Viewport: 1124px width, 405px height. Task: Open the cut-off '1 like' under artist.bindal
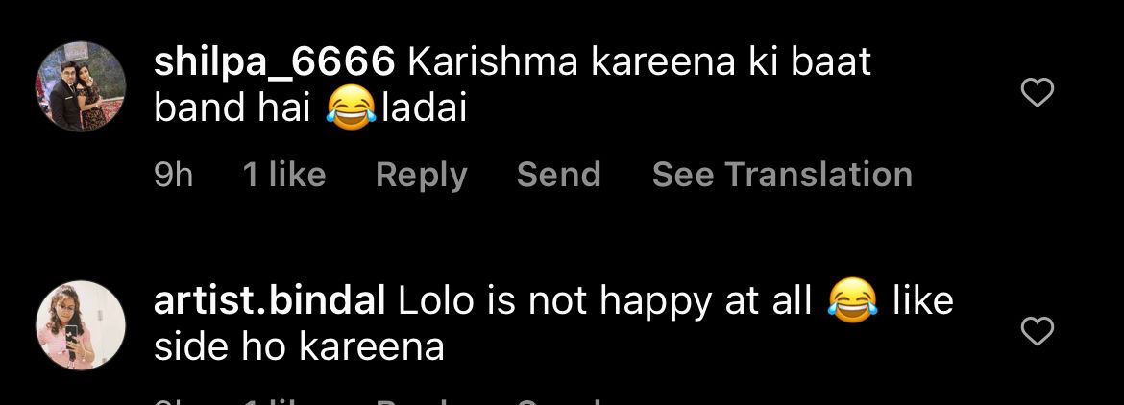click(284, 401)
